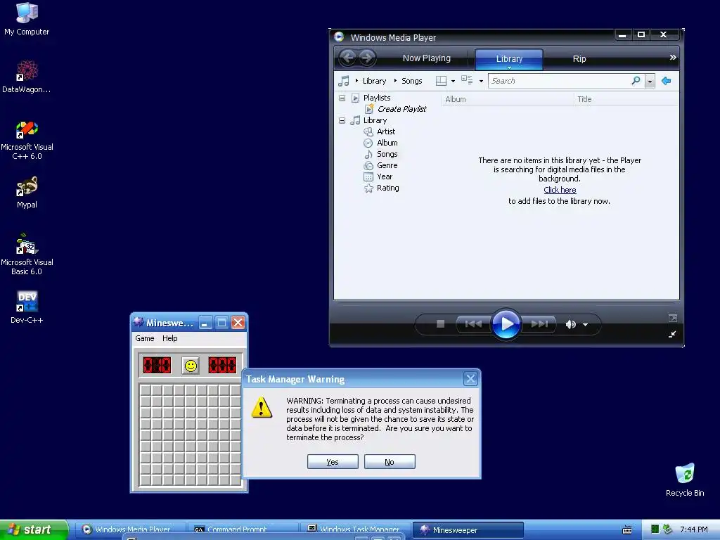
Task: Click the Library breadcrumb label
Action: (374, 81)
